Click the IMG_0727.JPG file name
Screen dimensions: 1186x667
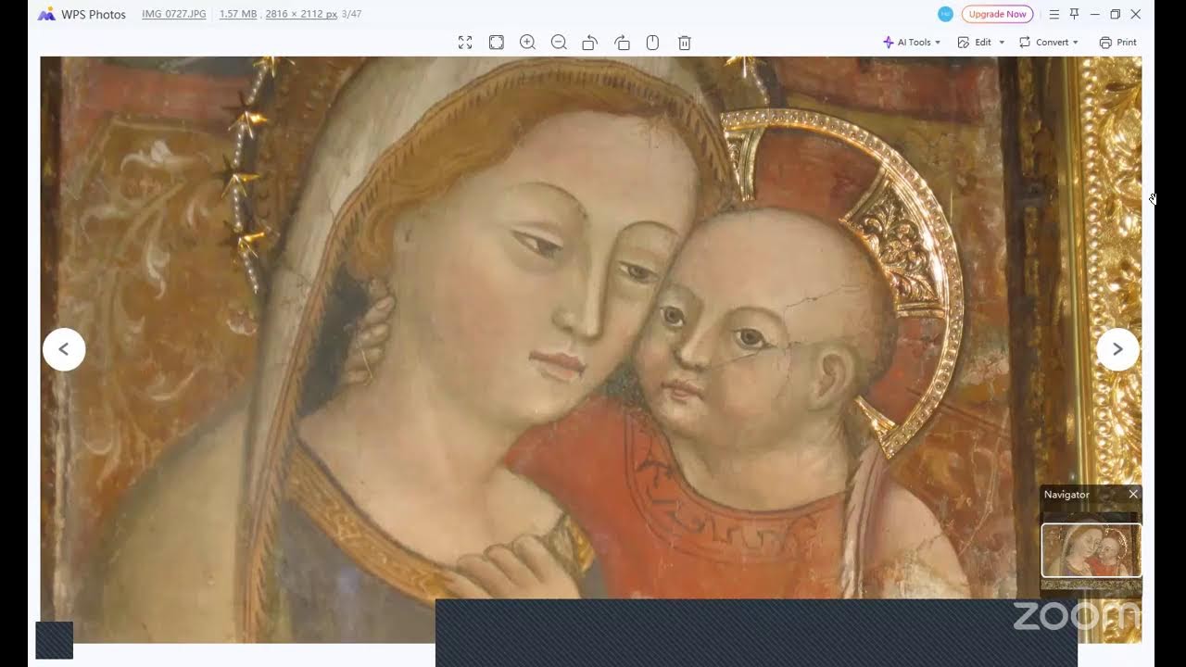(x=174, y=15)
